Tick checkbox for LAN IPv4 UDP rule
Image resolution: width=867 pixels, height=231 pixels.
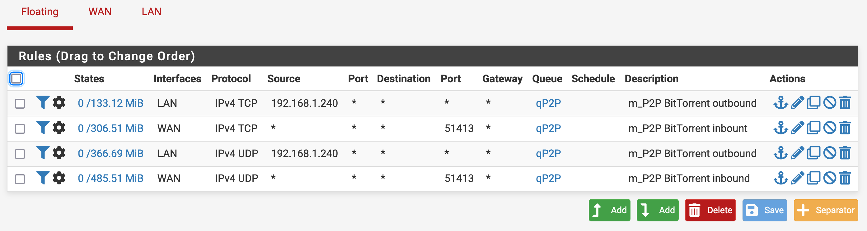[x=20, y=154]
